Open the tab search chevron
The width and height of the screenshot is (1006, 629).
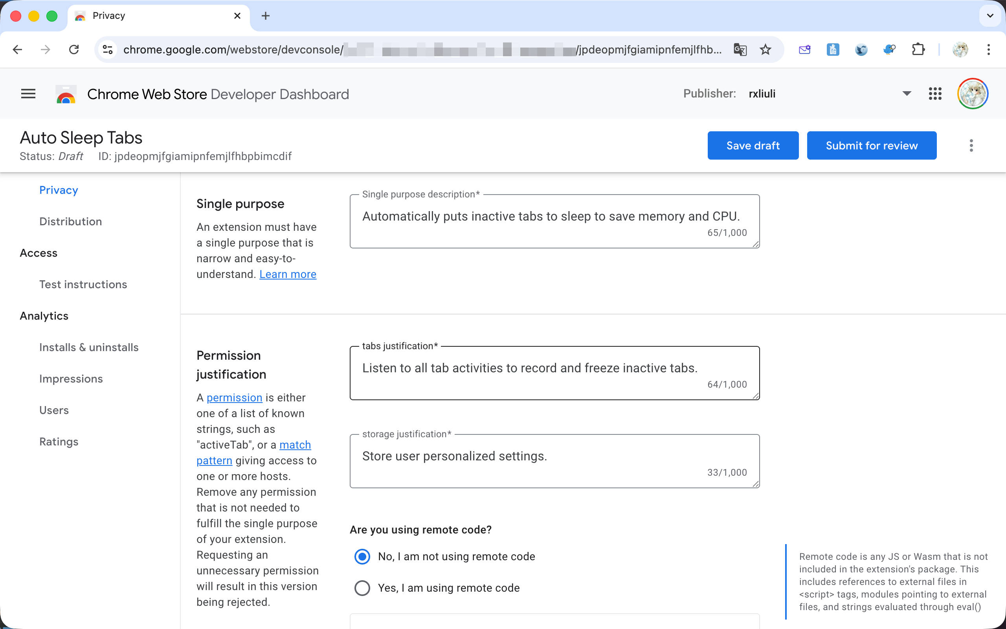(x=990, y=16)
